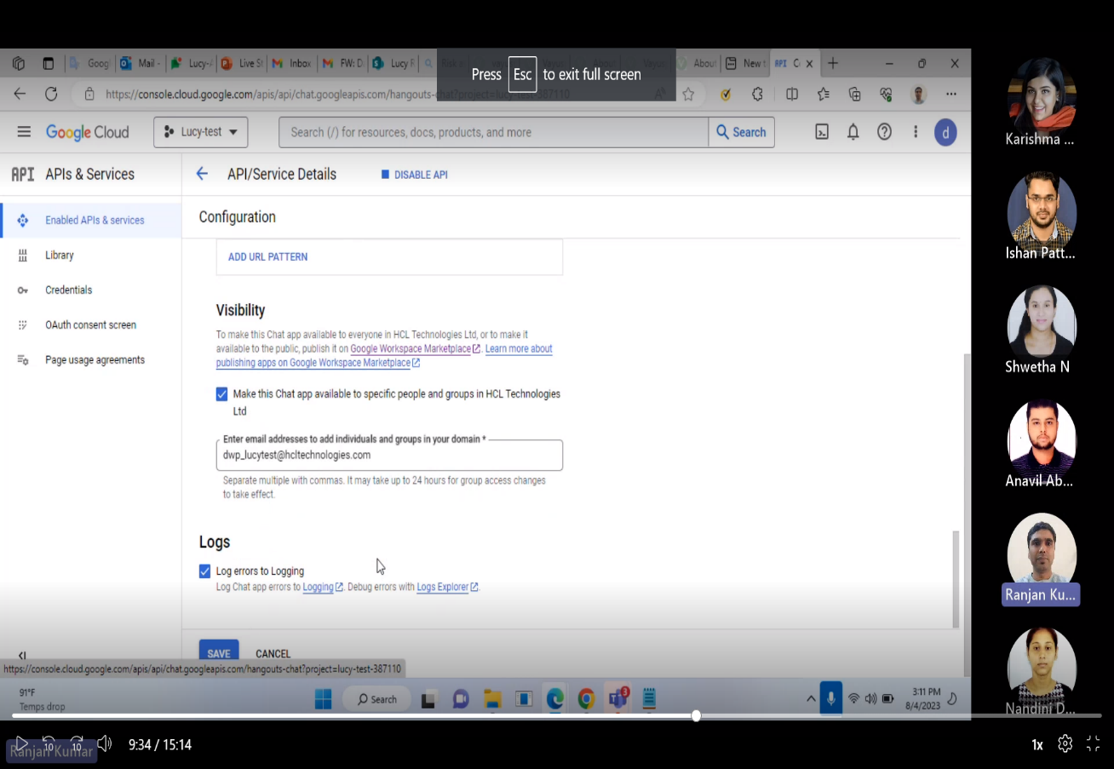Open OAuth consent screen in sidebar
The width and height of the screenshot is (1114, 769).
click(x=90, y=325)
